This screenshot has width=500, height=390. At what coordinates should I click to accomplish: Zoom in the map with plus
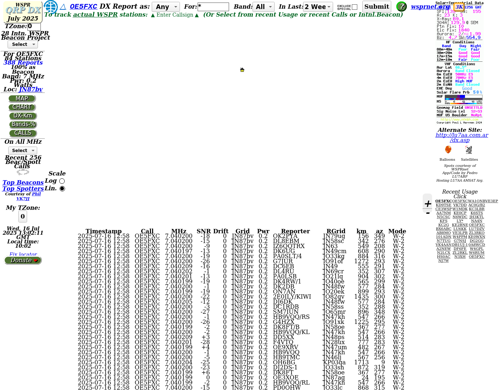428,204
